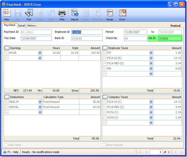Click the Employee ID field
The width and height of the screenshot is (187, 157).
pyautogui.click(x=87, y=32)
